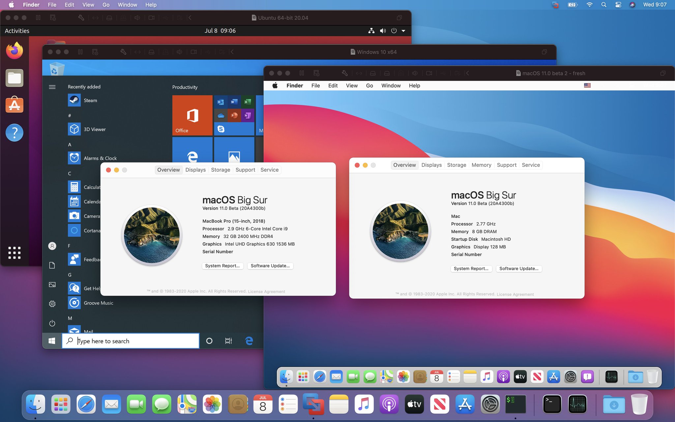Open Feedback Assistant in guest macOS Dock
The width and height of the screenshot is (675, 422).
(x=587, y=377)
